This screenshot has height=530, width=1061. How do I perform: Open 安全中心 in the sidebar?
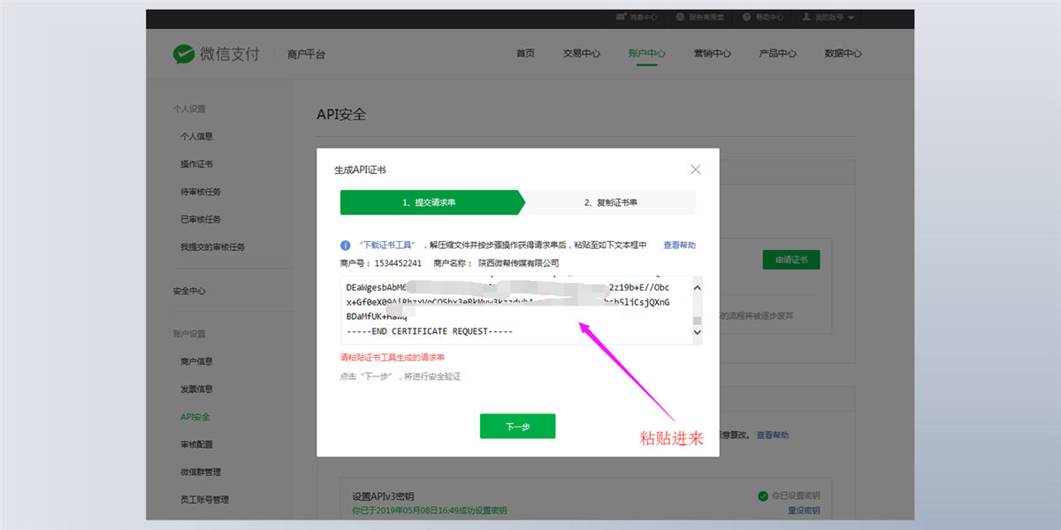point(189,291)
